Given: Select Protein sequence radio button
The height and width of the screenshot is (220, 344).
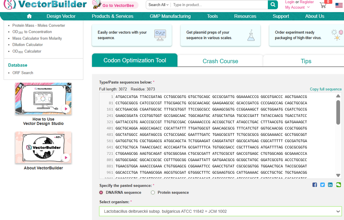Looking at the screenshot, I should [153, 192].
